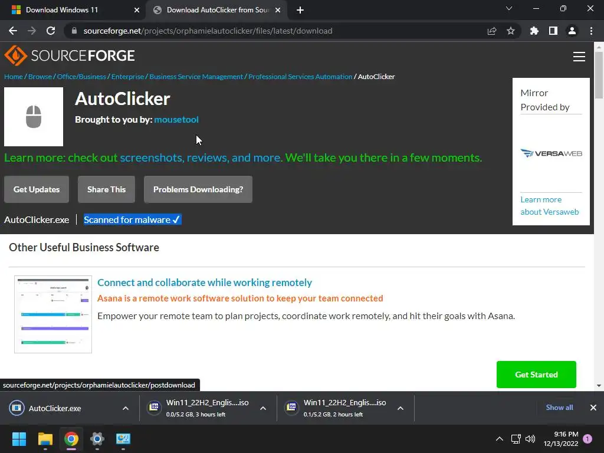Click the Share This button

coord(106,189)
